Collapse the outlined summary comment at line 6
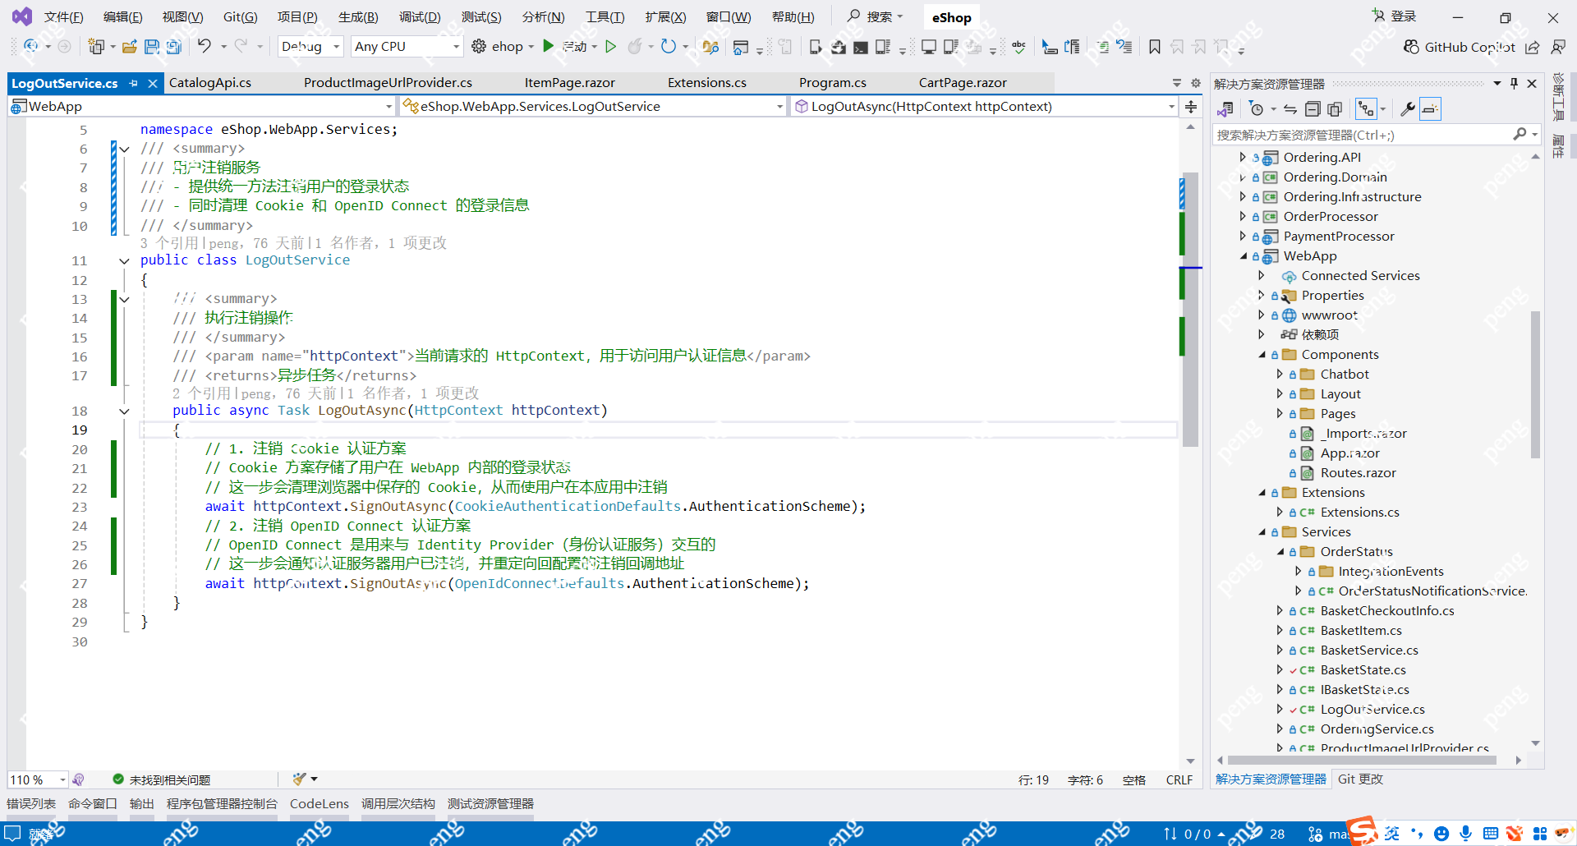Screen dimensions: 1577x846 coord(124,149)
